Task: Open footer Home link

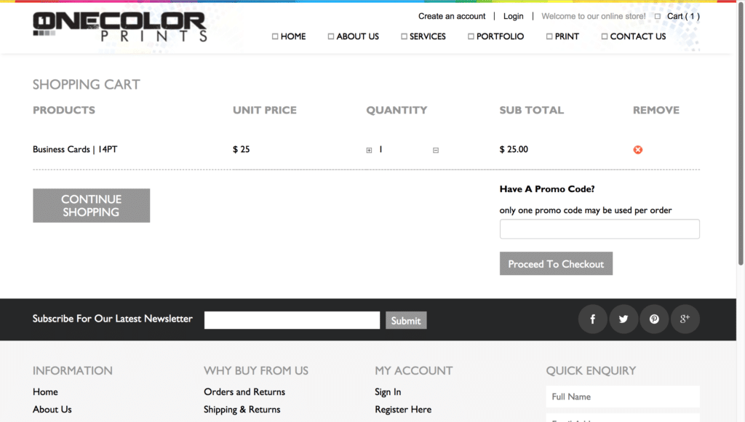Action: [45, 391]
